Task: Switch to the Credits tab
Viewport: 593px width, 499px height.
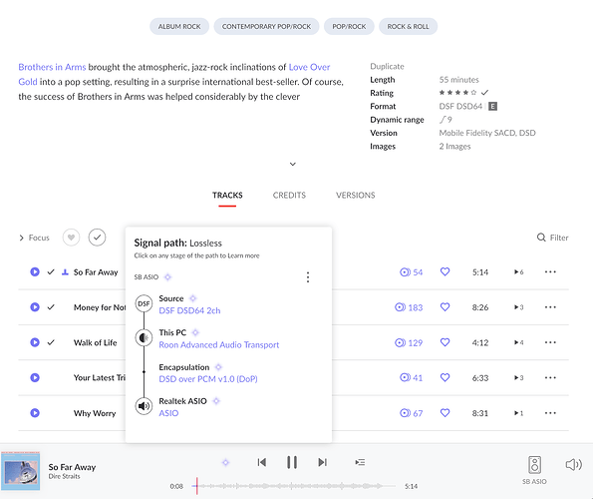Action: tap(289, 195)
